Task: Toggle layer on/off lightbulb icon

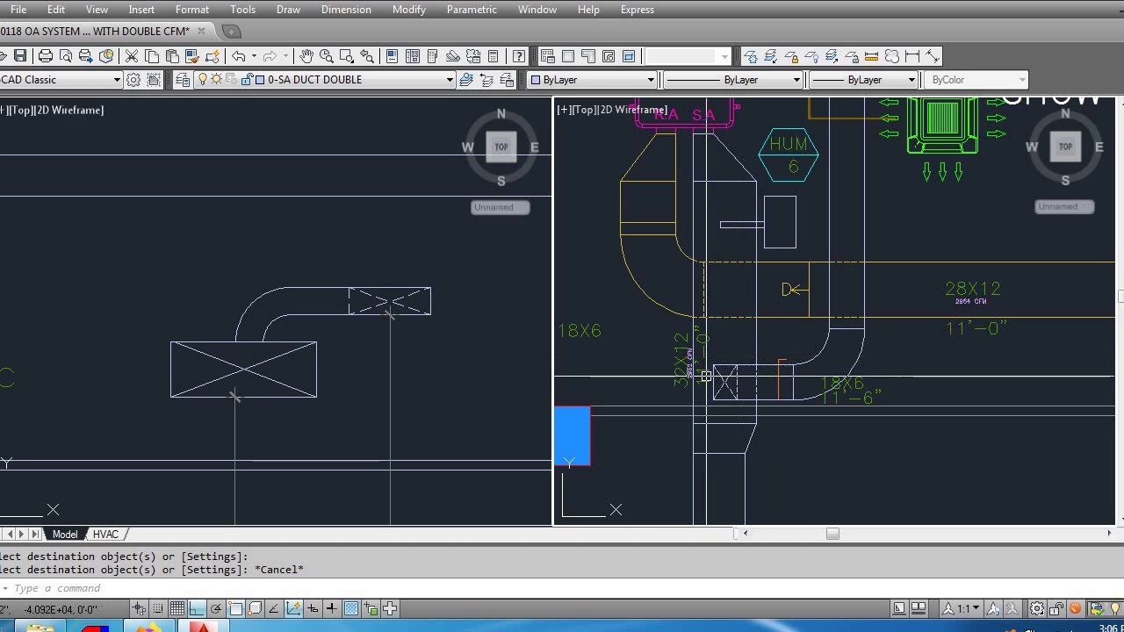Action: pos(203,80)
